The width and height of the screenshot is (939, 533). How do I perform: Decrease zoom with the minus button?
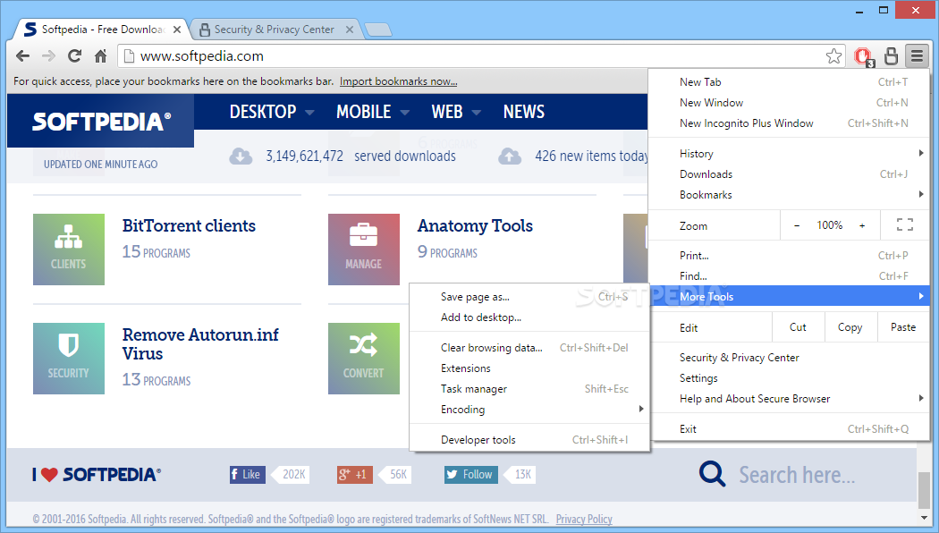(797, 225)
